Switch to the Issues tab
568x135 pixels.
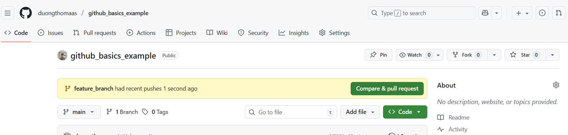pyautogui.click(x=51, y=33)
